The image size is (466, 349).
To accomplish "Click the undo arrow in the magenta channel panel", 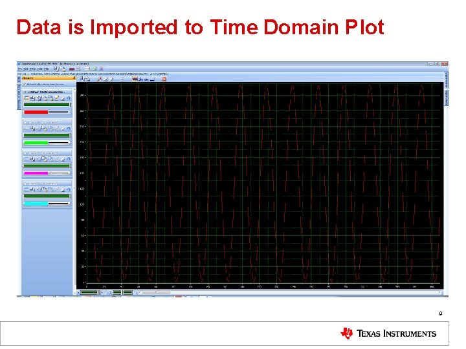I will (x=69, y=159).
